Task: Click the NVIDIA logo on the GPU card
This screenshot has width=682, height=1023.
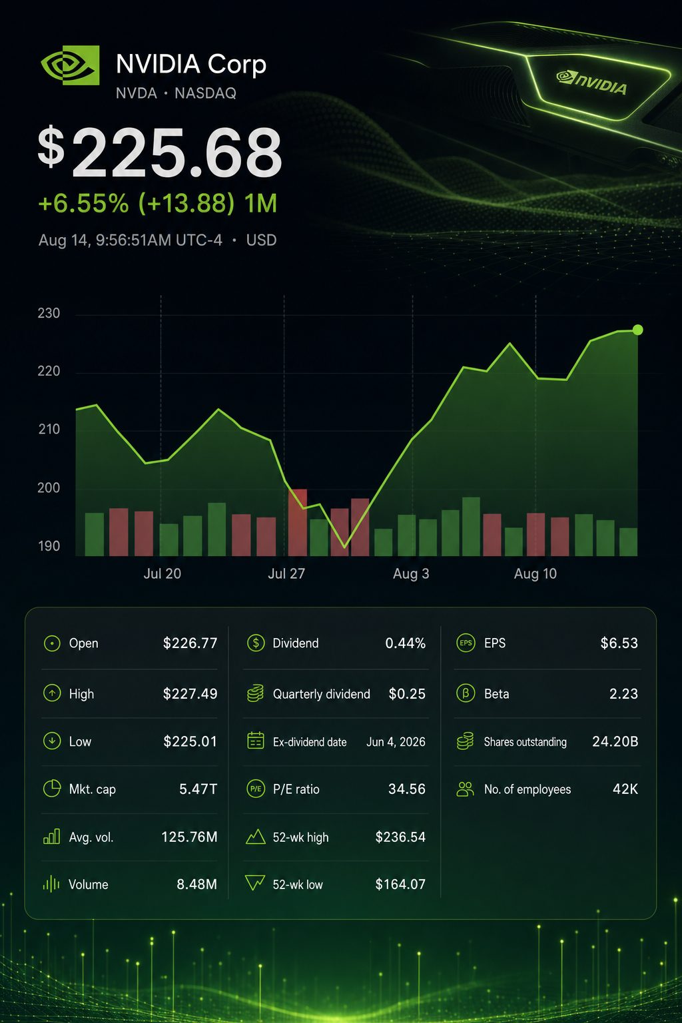Action: (592, 83)
